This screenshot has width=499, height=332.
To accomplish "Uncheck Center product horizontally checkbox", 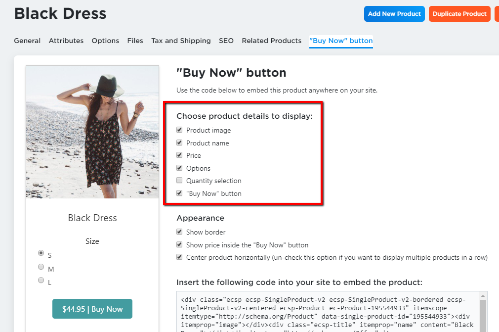I will point(179,257).
